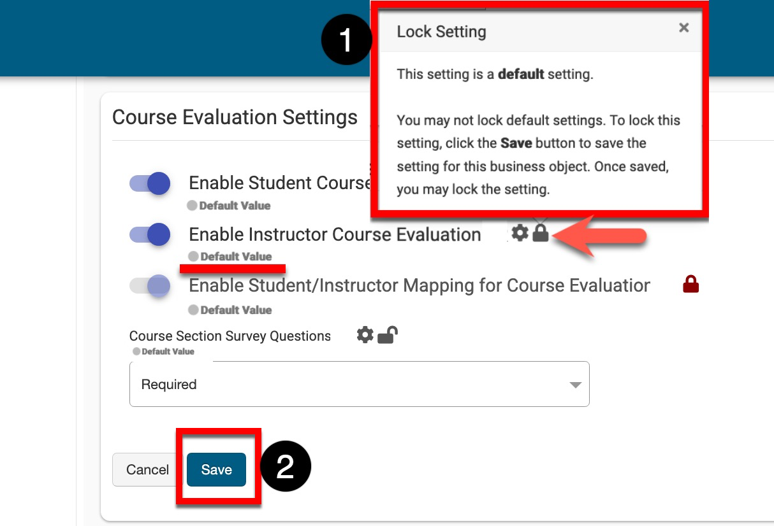Image resolution: width=774 pixels, height=526 pixels.
Task: Close the Lock Setting popup
Action: tap(683, 27)
